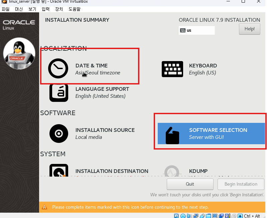
Task: Click the CPU virtualization status icon
Action: (x=228, y=216)
